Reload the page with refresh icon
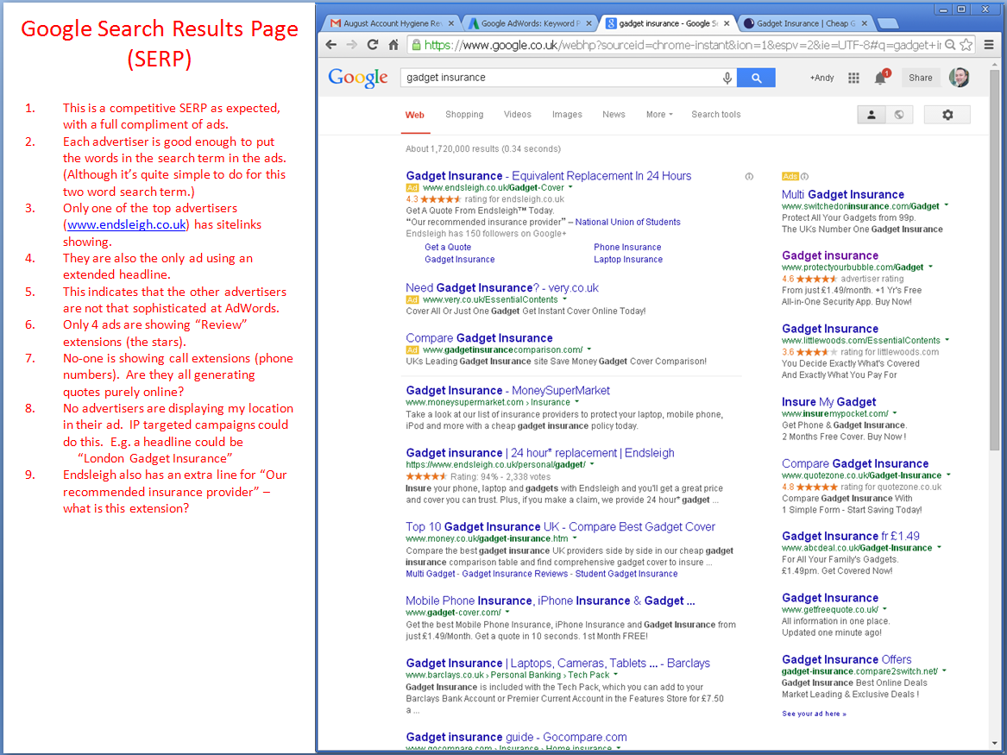This screenshot has height=755, width=1007. click(373, 45)
